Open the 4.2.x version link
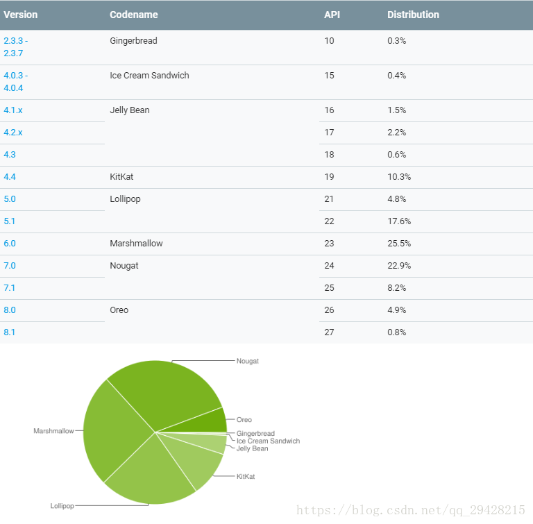 click(x=13, y=133)
